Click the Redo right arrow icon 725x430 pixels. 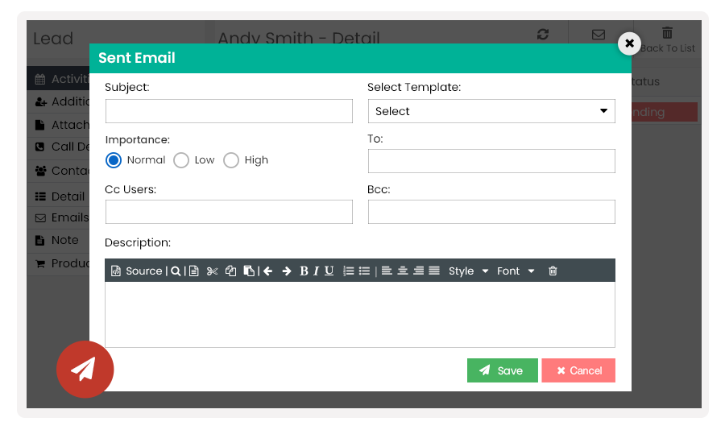pyautogui.click(x=287, y=271)
